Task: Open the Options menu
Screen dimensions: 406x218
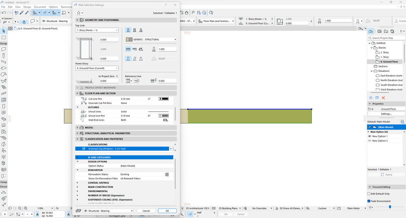Action: (x=53, y=7)
